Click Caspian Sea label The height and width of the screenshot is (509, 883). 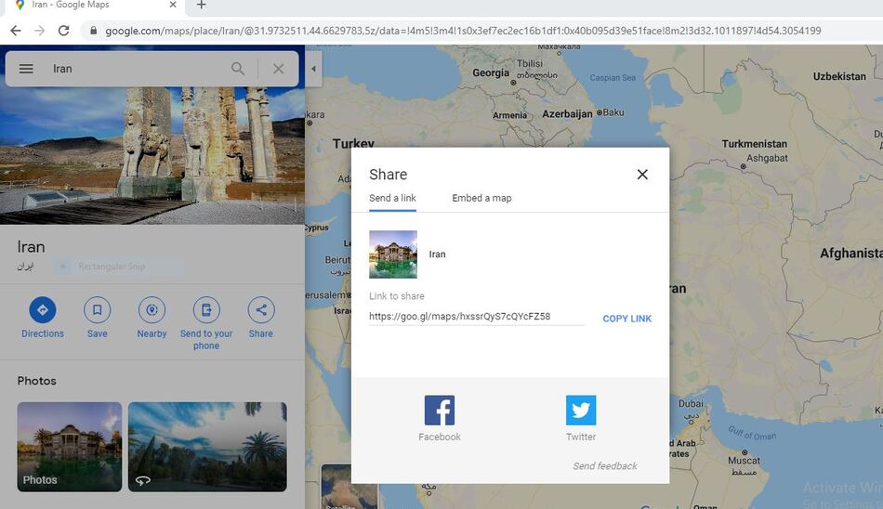point(613,78)
